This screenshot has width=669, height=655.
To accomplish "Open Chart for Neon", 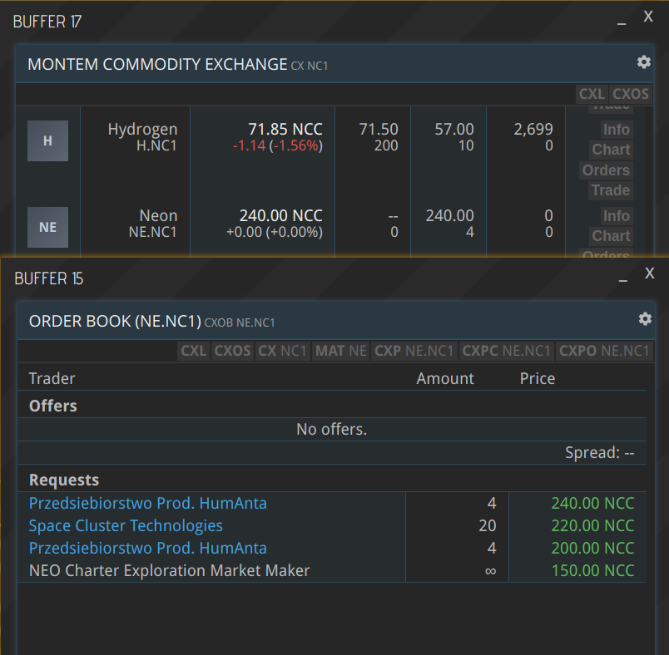I will (611, 236).
